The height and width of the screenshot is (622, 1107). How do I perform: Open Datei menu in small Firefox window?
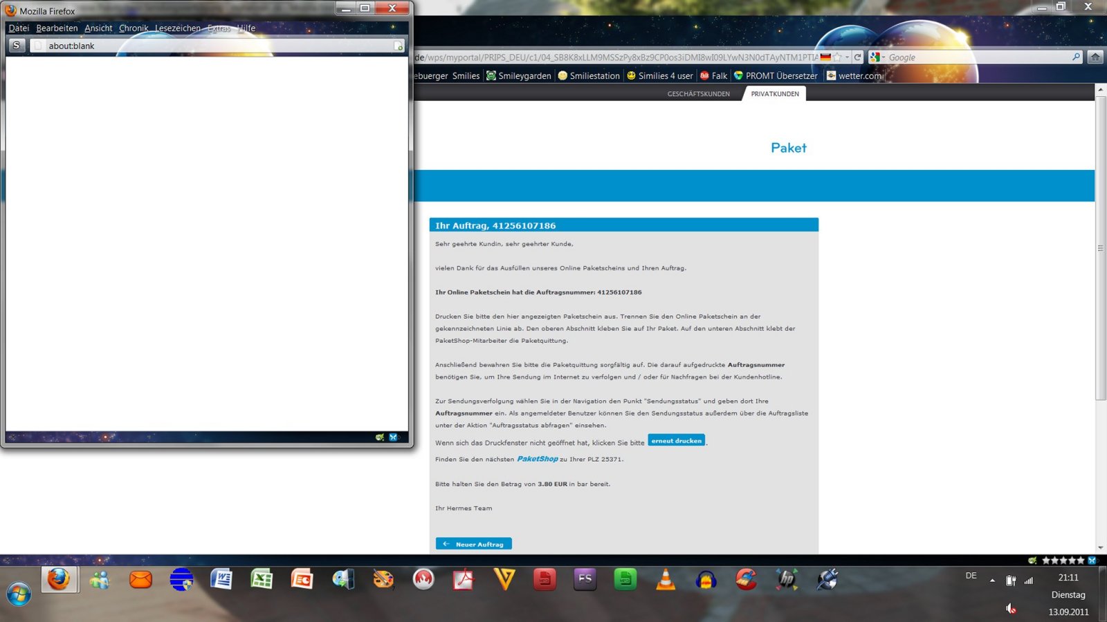coord(19,28)
